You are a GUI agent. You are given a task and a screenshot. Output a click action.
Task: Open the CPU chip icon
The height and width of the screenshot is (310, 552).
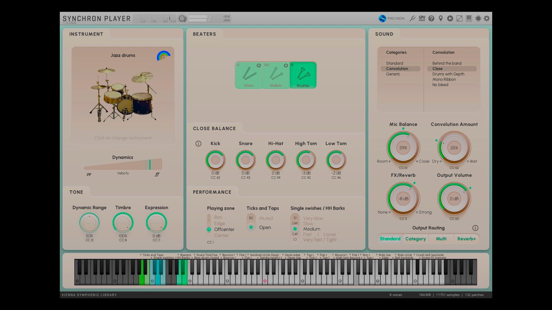(x=478, y=18)
